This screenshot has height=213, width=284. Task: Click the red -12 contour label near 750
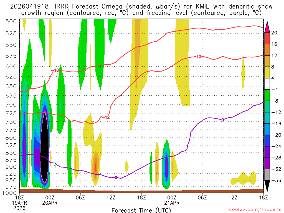(106, 117)
